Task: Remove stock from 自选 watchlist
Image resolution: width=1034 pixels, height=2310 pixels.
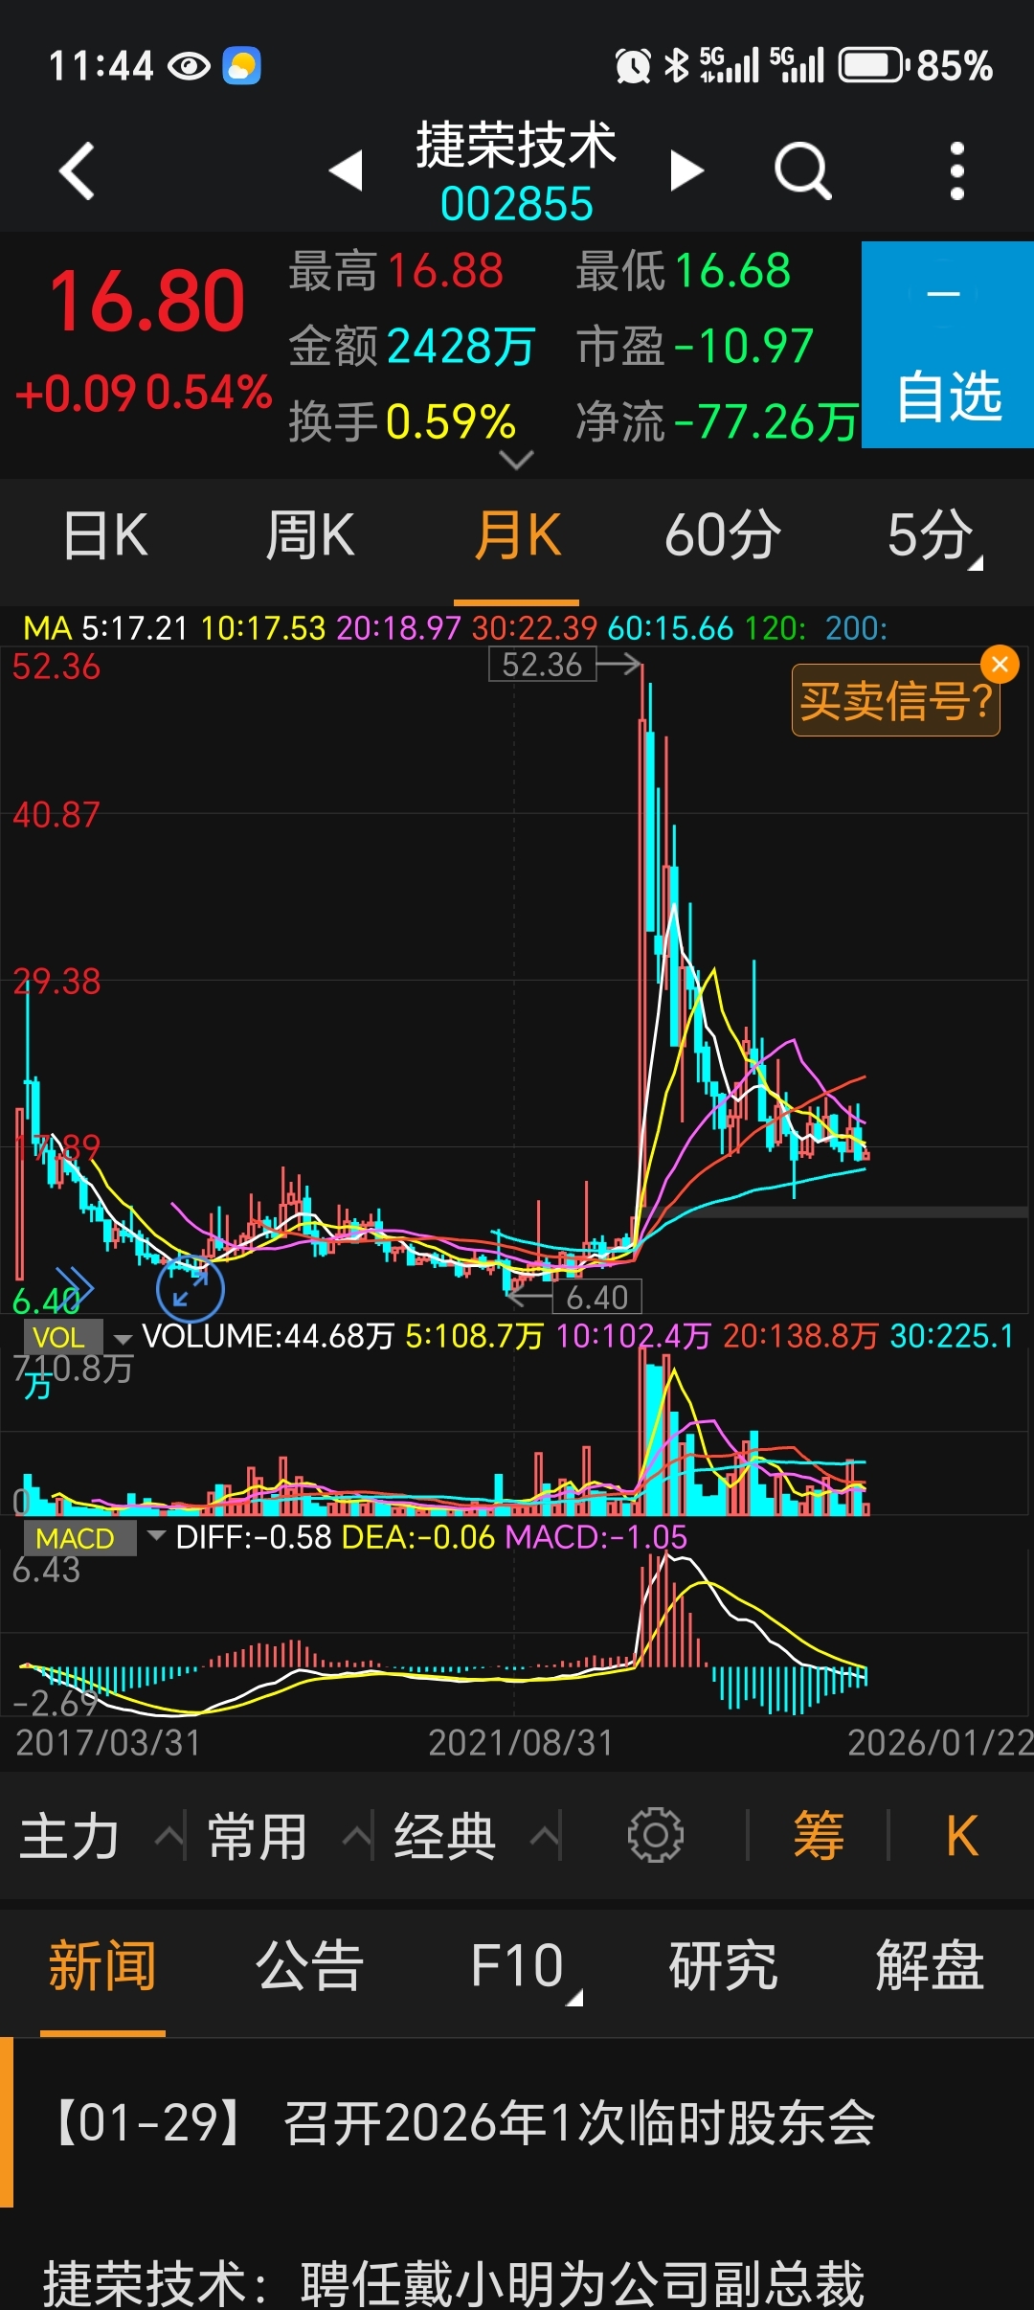Action: pyautogui.click(x=948, y=345)
